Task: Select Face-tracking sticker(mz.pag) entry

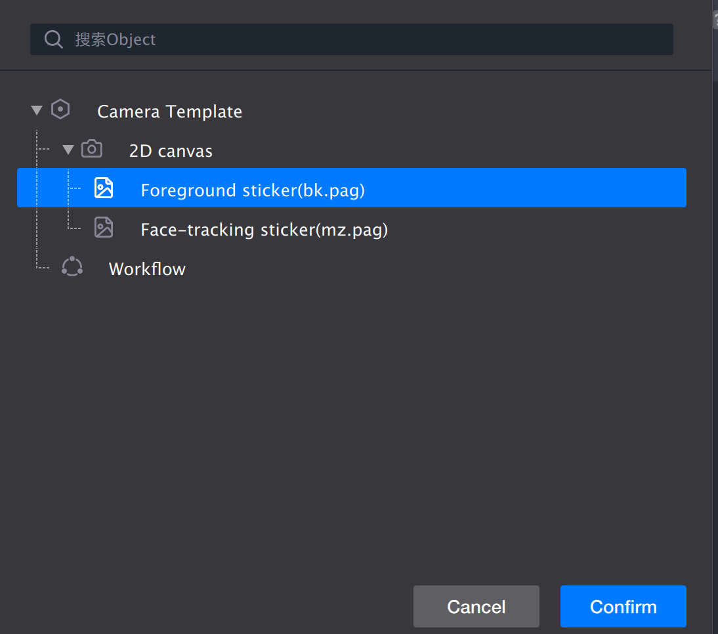Action: click(x=264, y=230)
